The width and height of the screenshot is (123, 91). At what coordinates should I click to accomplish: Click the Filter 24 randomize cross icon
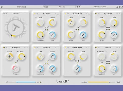(x=58, y=48)
